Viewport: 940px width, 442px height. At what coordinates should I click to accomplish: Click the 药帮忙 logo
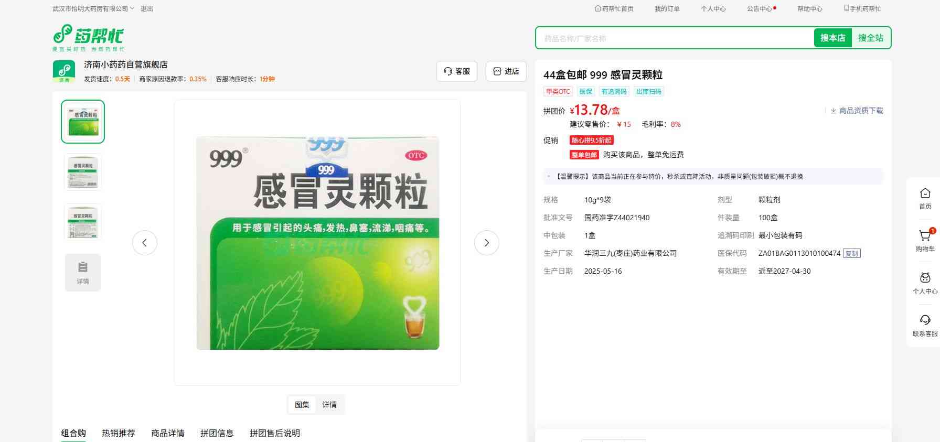pos(88,37)
